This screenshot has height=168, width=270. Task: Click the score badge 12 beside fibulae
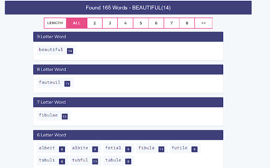click(x=65, y=116)
